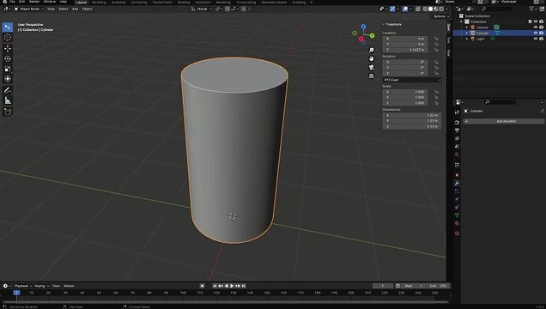Activate the Scale tool
546x309 pixels.
(8, 69)
